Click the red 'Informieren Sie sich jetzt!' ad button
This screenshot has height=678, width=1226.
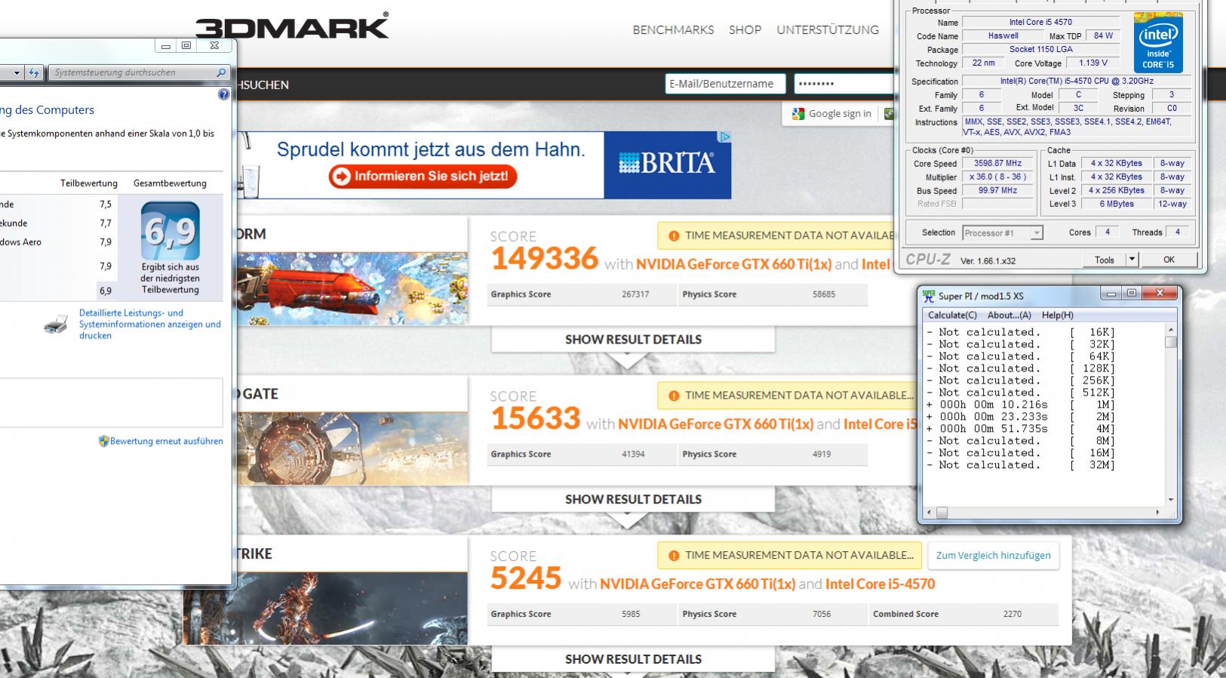tap(422, 177)
